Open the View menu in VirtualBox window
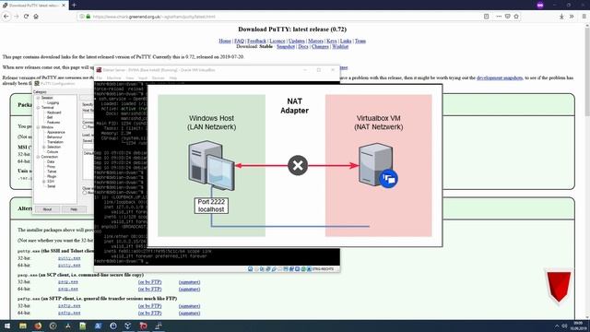 click(130, 77)
